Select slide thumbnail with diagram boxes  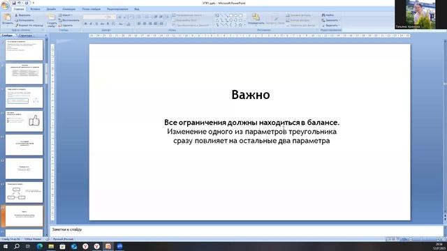pyautogui.click(x=24, y=192)
